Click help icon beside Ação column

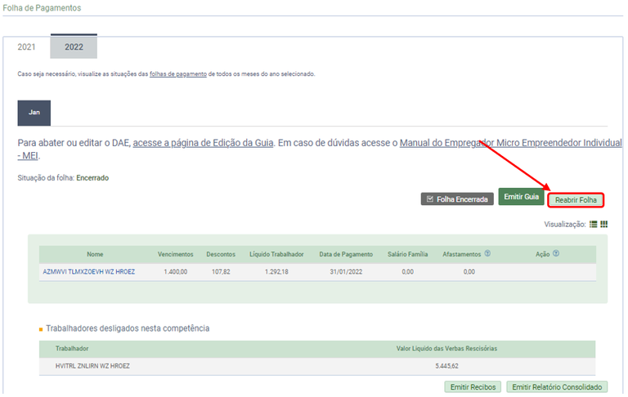click(556, 254)
